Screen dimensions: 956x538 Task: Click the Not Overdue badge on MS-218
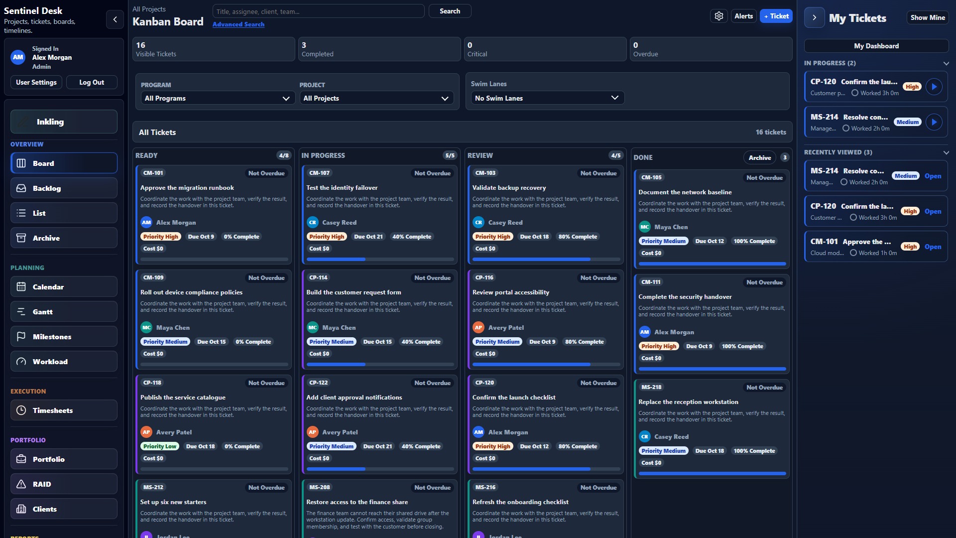tap(764, 388)
